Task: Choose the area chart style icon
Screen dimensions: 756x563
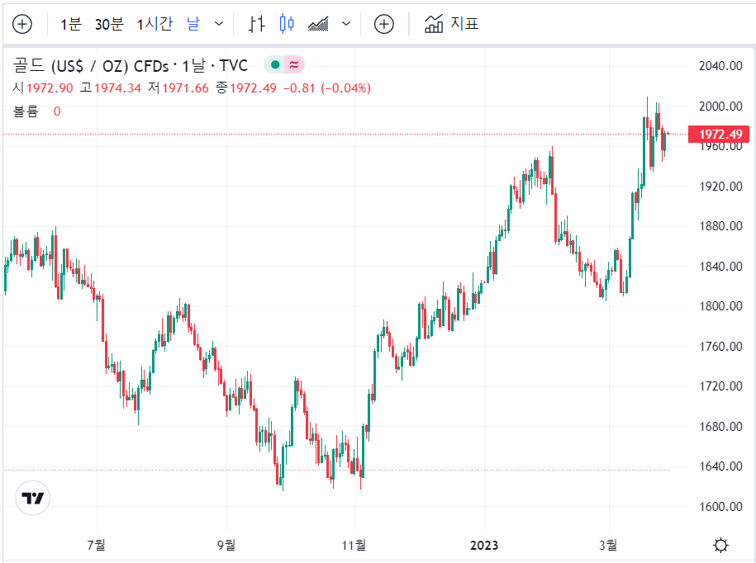Action: point(318,24)
